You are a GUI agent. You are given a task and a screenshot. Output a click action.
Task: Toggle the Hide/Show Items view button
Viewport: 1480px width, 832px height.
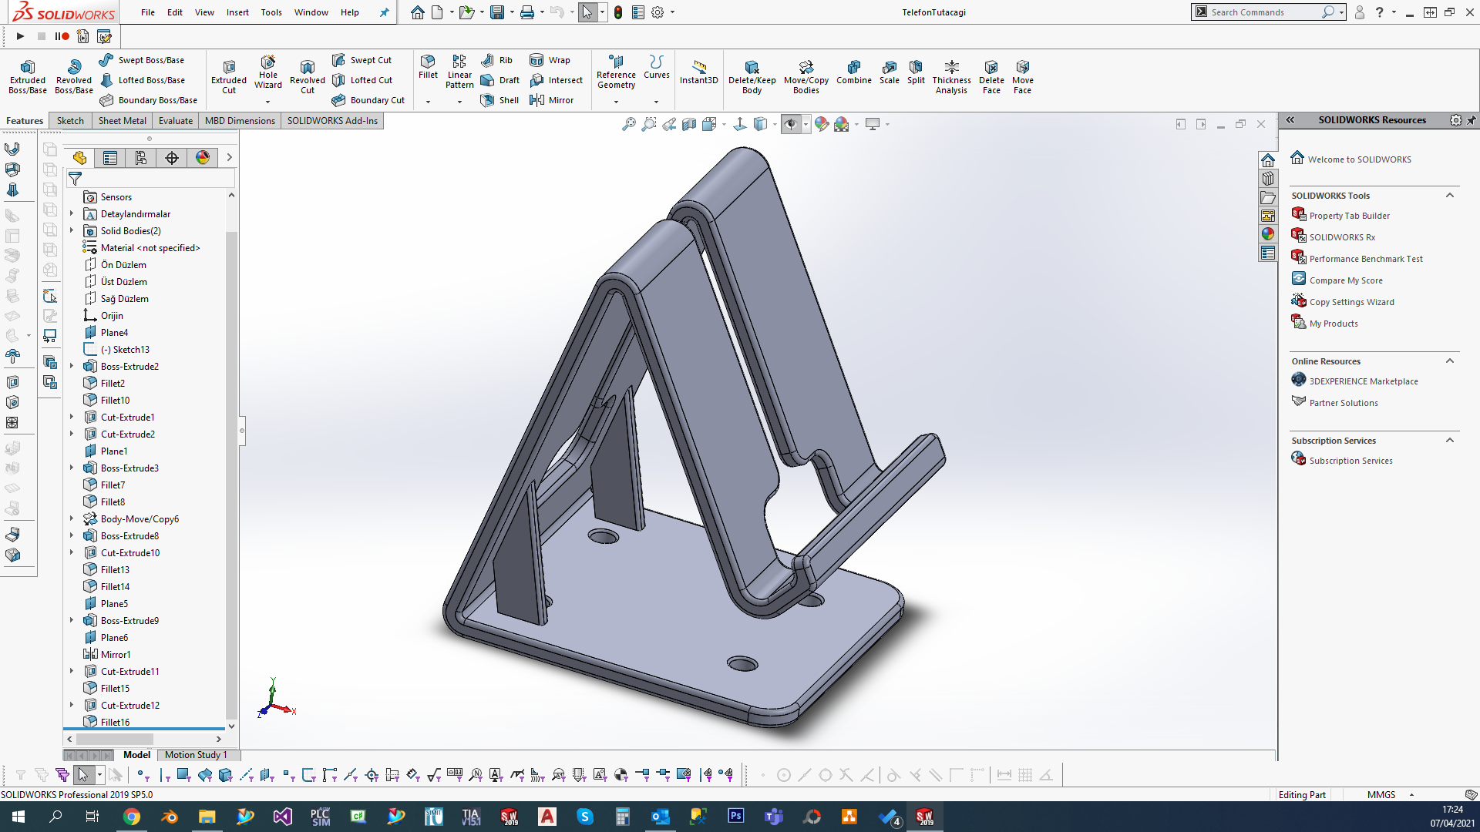coord(791,124)
